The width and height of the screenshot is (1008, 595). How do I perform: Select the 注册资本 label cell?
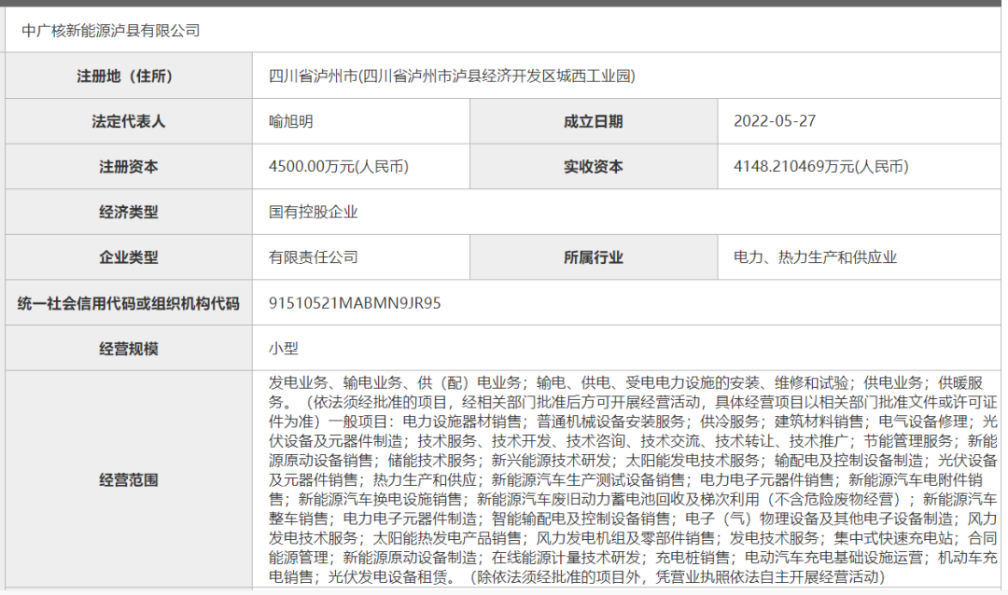pyautogui.click(x=129, y=168)
